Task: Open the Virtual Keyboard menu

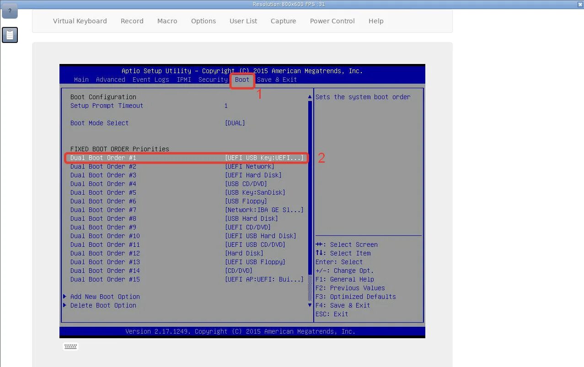Action: pyautogui.click(x=80, y=21)
